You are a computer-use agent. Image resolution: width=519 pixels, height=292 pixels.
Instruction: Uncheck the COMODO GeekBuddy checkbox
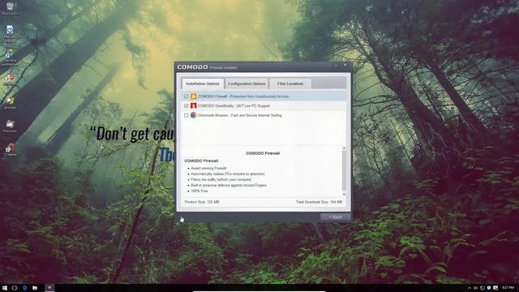tap(186, 106)
